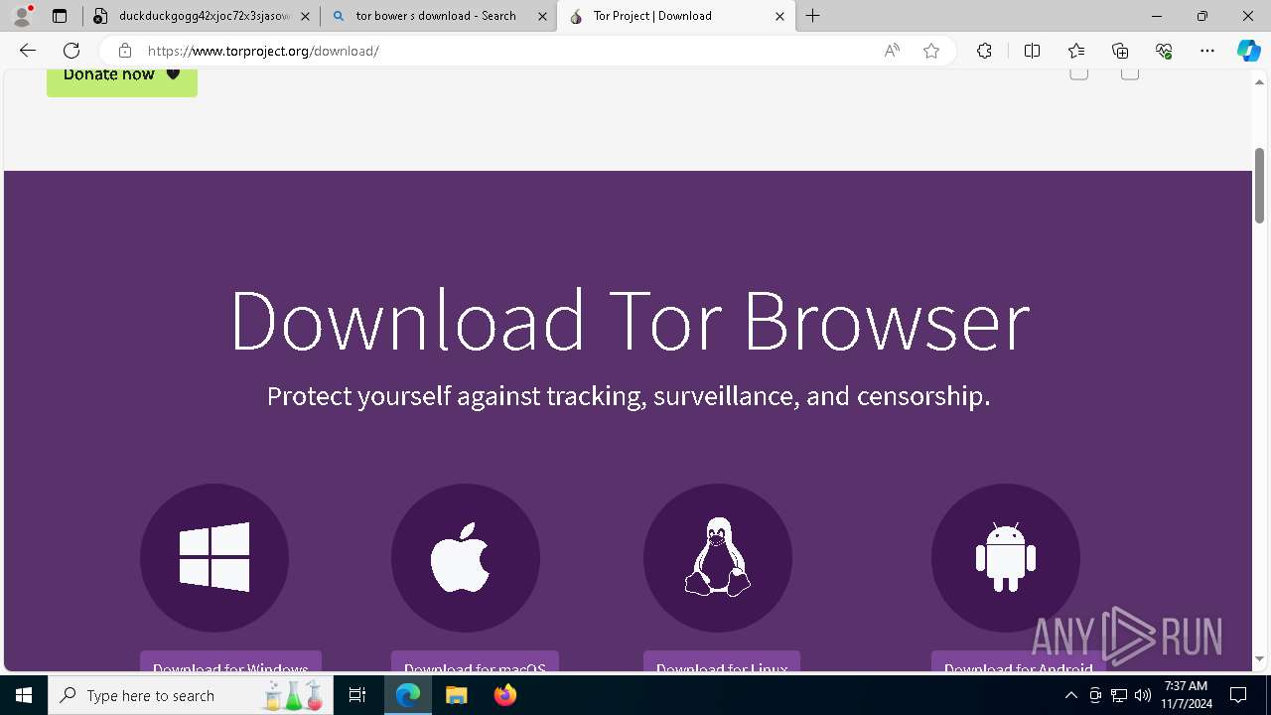Click the scrollbar up arrow
Image resolution: width=1271 pixels, height=715 pixels.
tap(1259, 80)
